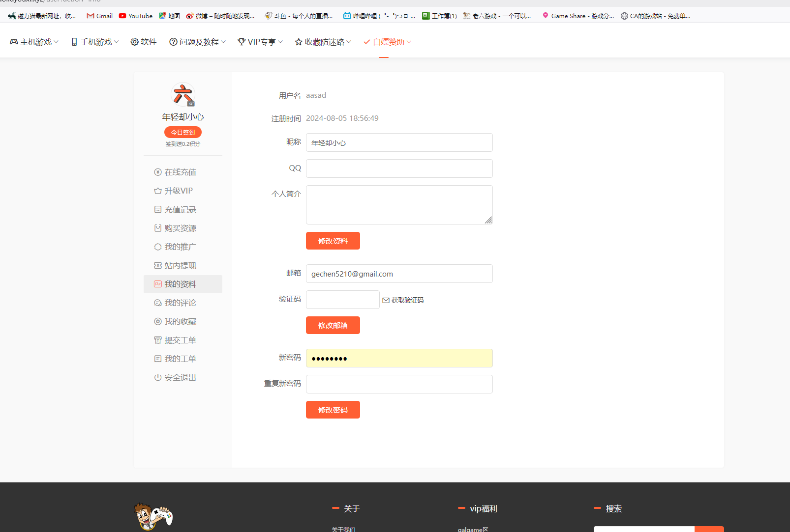Click the 升级VIP crown icon
Screen dimensions: 790x532
pos(158,191)
